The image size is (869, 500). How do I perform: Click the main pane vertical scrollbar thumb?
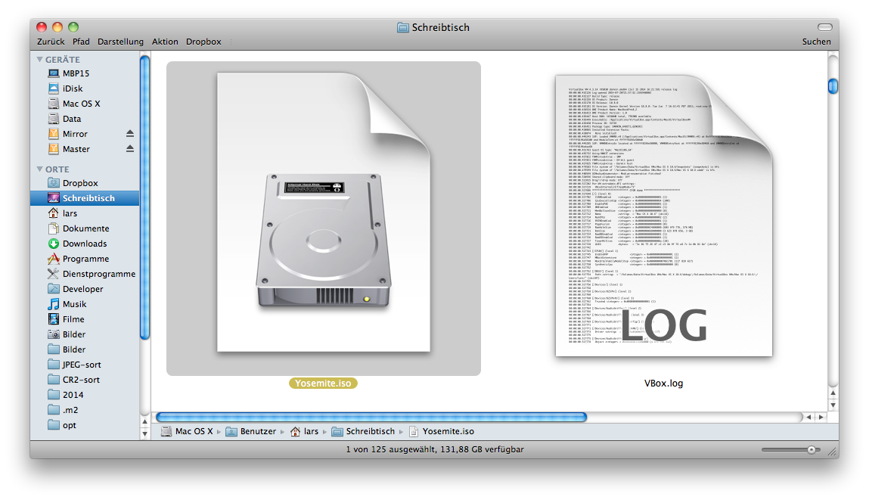click(833, 86)
